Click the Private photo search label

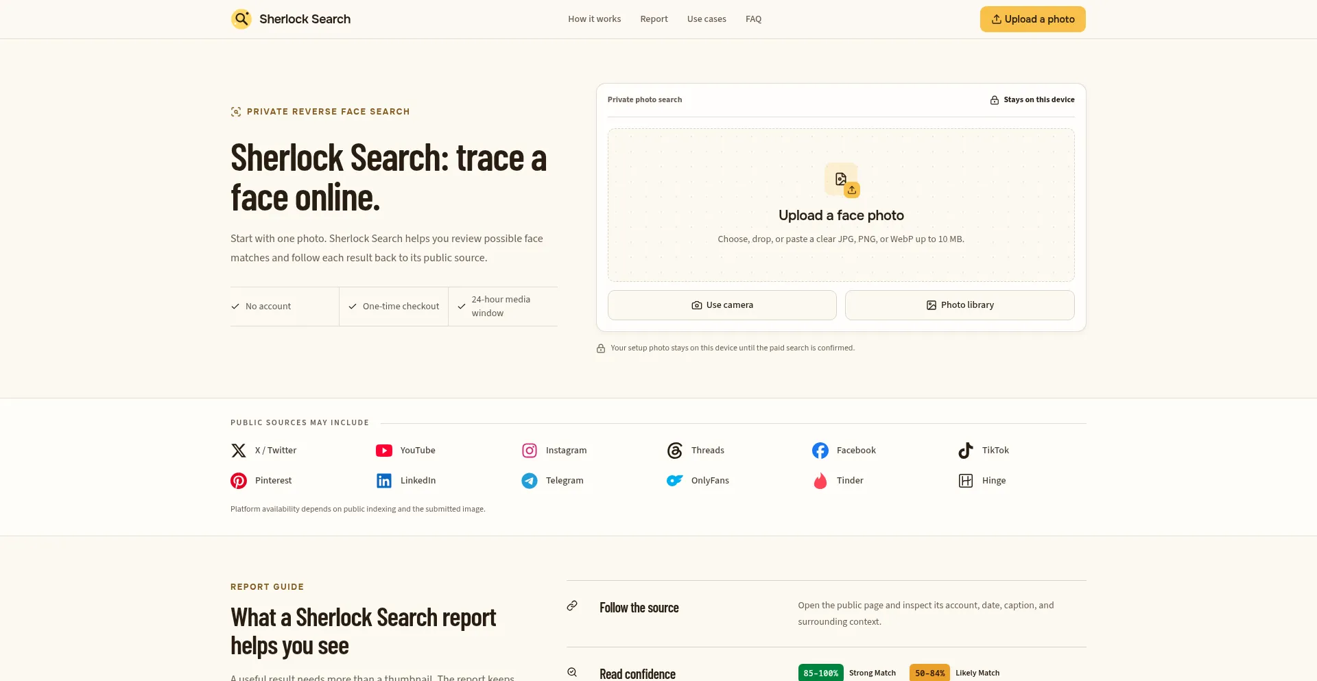coord(645,99)
